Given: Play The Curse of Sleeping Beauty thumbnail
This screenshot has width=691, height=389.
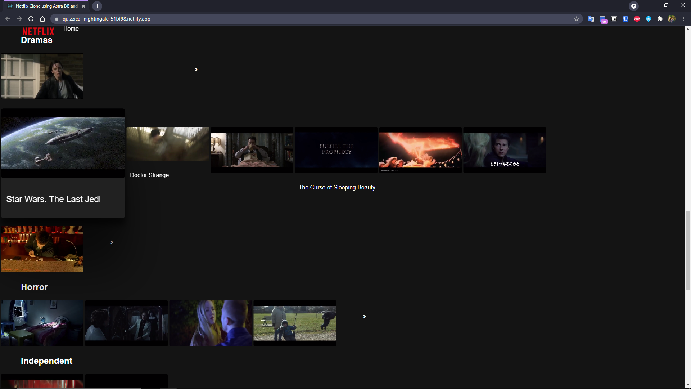Looking at the screenshot, I should click(x=336, y=149).
